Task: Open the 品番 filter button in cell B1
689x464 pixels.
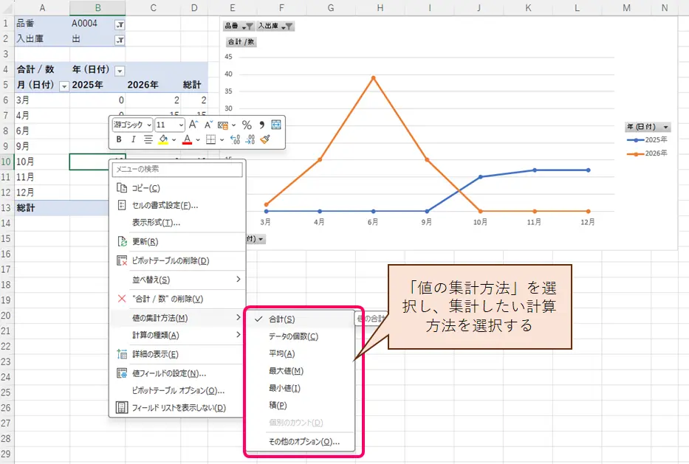Action: click(120, 24)
